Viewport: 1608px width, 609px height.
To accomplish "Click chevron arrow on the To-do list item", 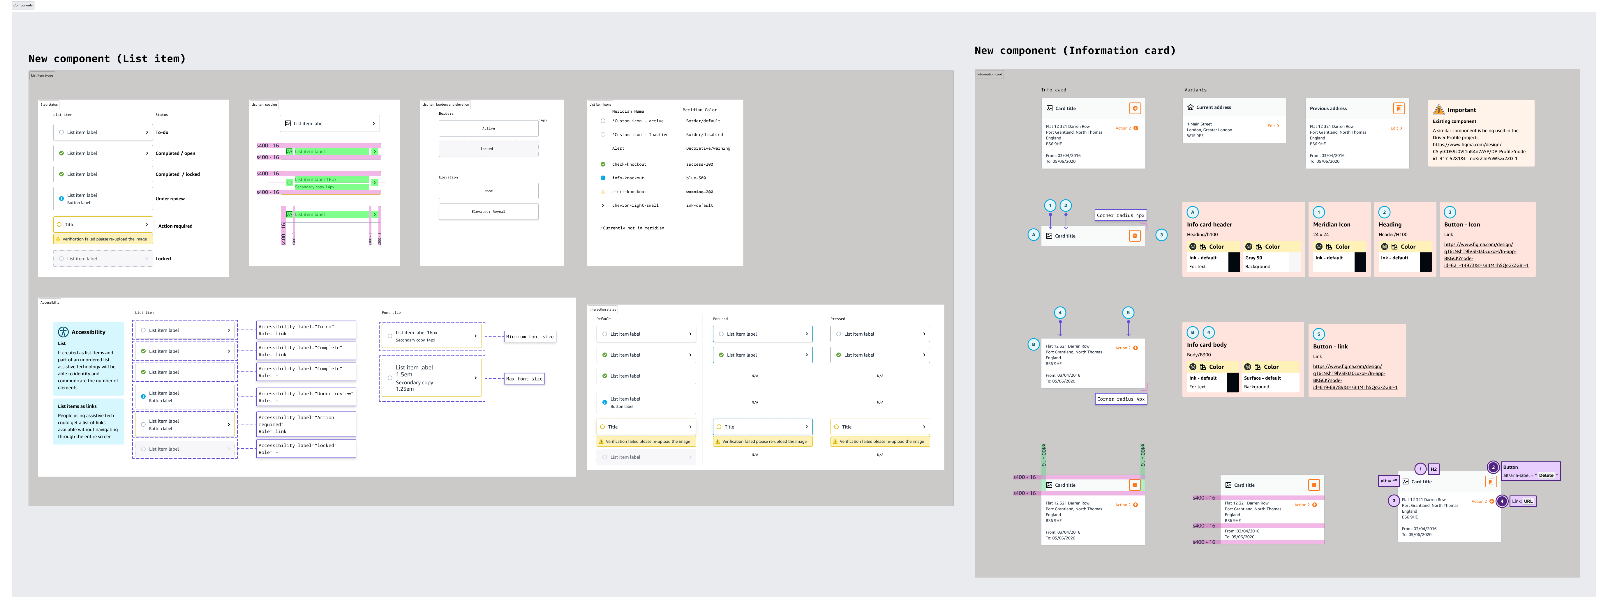I will [x=147, y=132].
